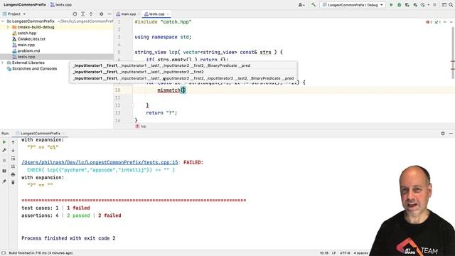Select the second mismatch parameter overload in the popup
The height and width of the screenshot is (256, 455).
click(183, 72)
